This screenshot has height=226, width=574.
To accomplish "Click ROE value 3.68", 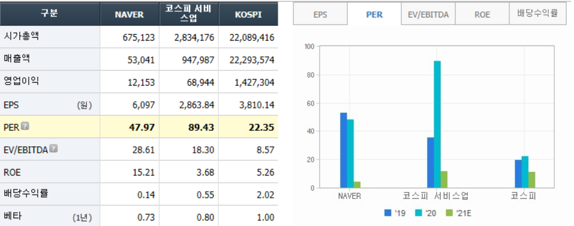I will [x=205, y=172].
